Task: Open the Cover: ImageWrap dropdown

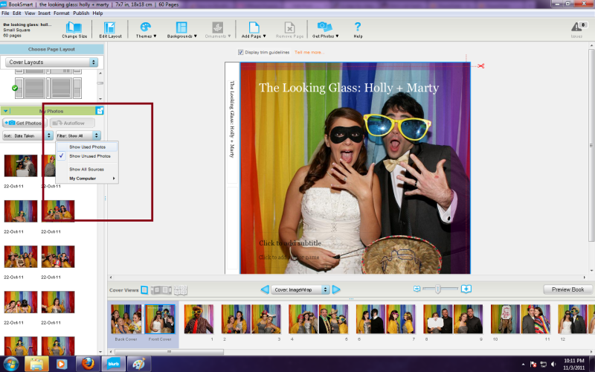Action: pyautogui.click(x=300, y=289)
